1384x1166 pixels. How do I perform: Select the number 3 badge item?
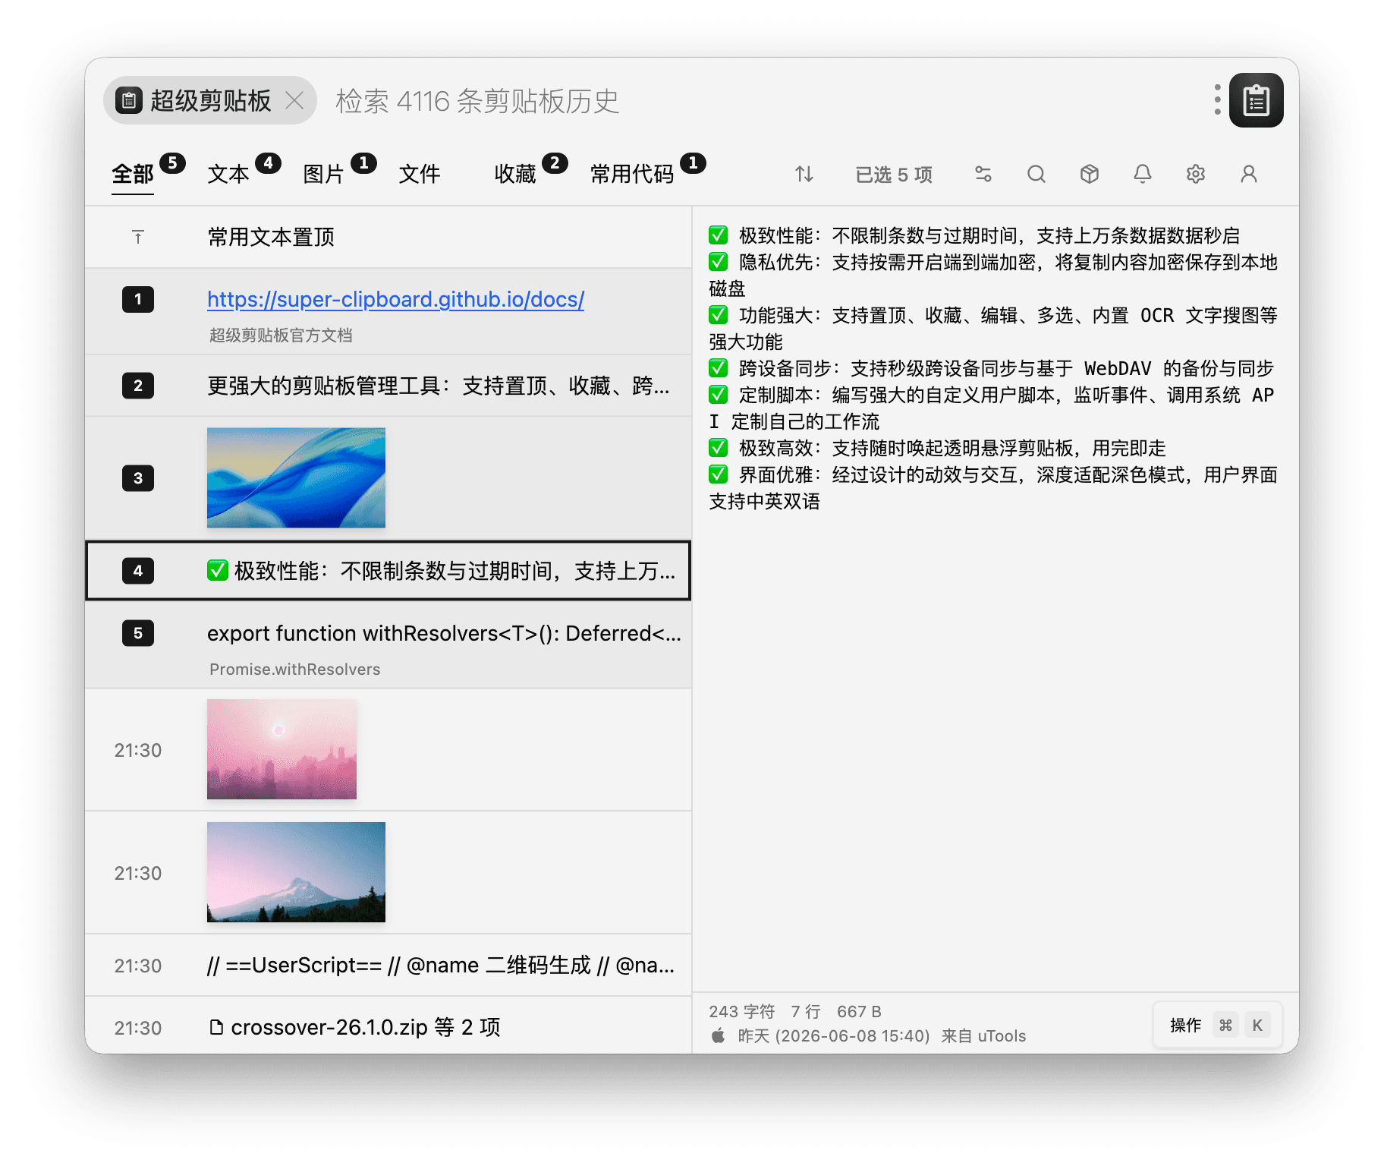pyautogui.click(x=138, y=478)
